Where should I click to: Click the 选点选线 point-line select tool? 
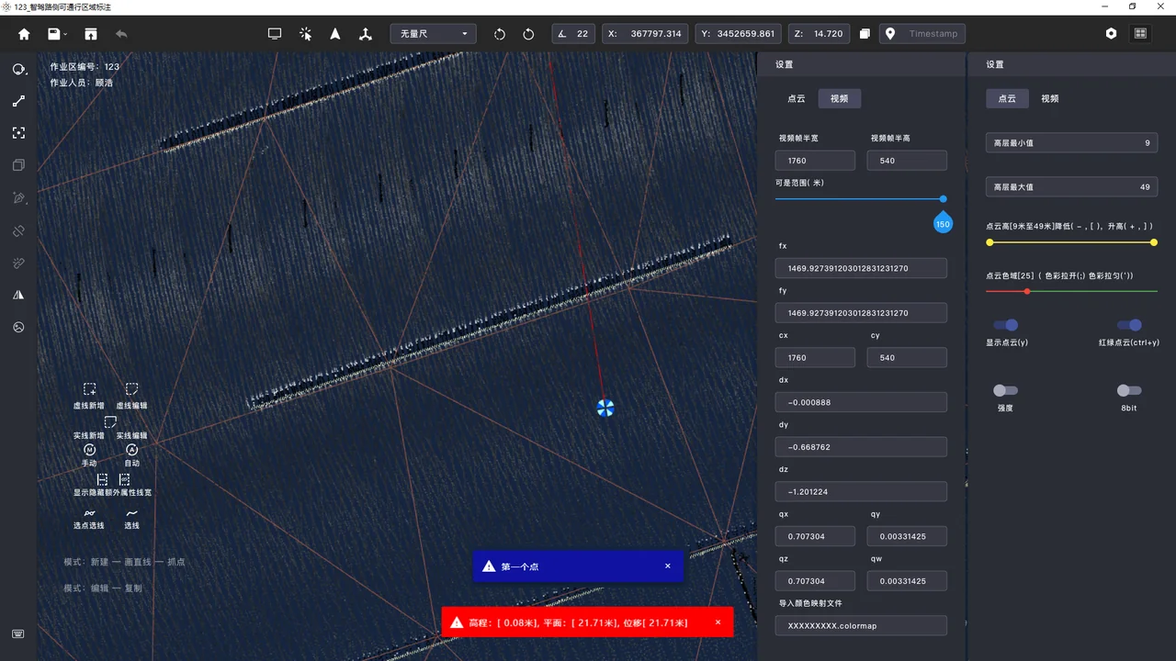pyautogui.click(x=89, y=519)
